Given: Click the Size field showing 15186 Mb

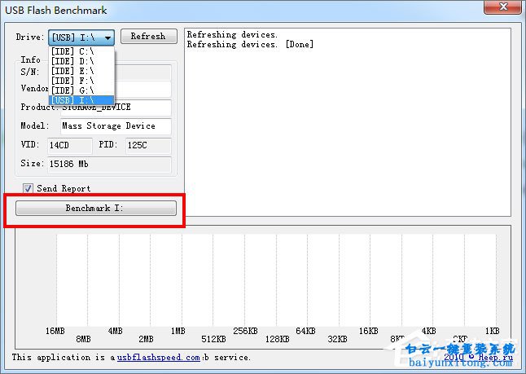Looking at the screenshot, I should point(108,164).
